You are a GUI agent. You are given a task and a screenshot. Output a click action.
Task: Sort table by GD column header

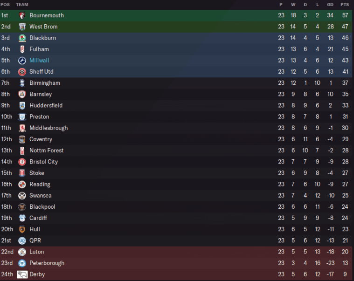(x=330, y=5)
